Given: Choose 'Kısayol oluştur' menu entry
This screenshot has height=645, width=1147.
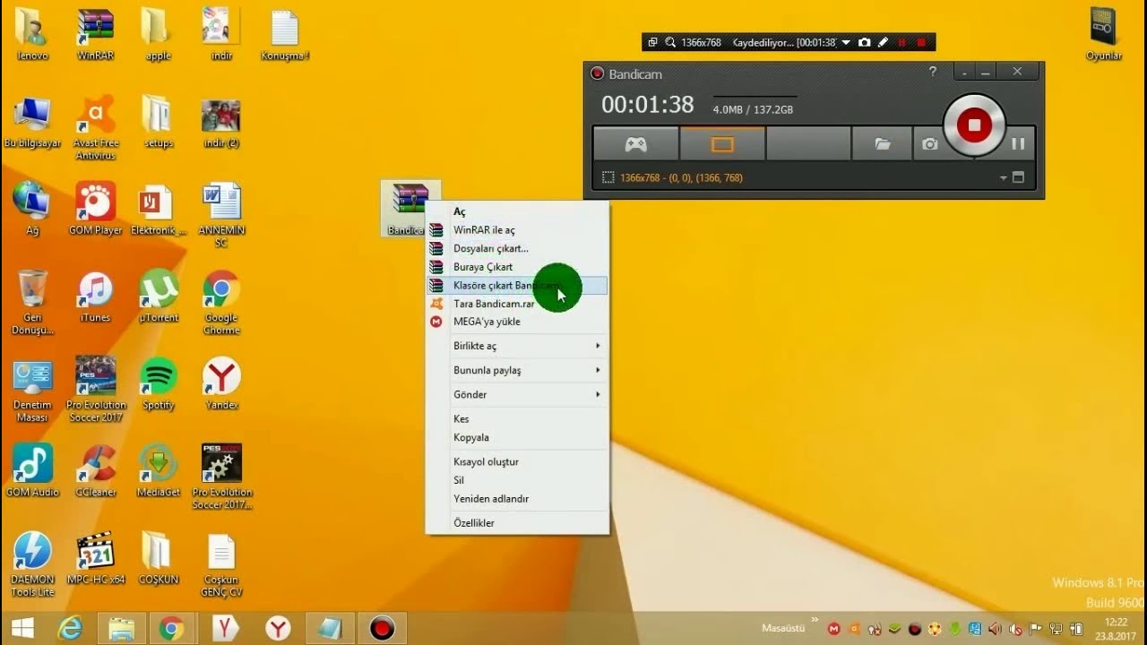Looking at the screenshot, I should pyautogui.click(x=518, y=461).
